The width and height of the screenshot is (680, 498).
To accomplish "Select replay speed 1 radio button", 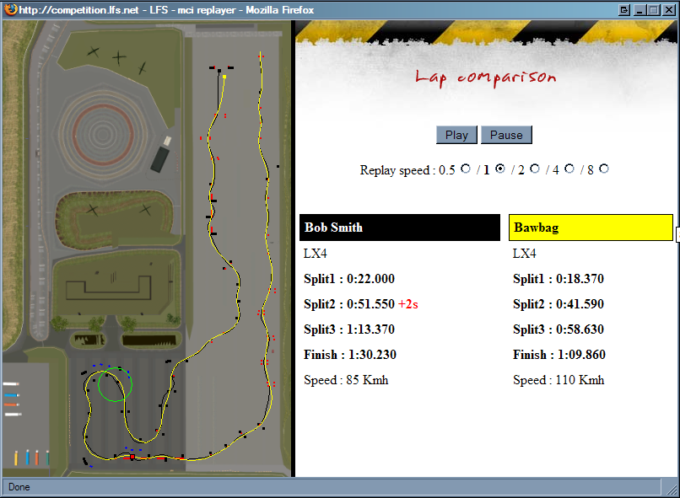I will click(500, 169).
